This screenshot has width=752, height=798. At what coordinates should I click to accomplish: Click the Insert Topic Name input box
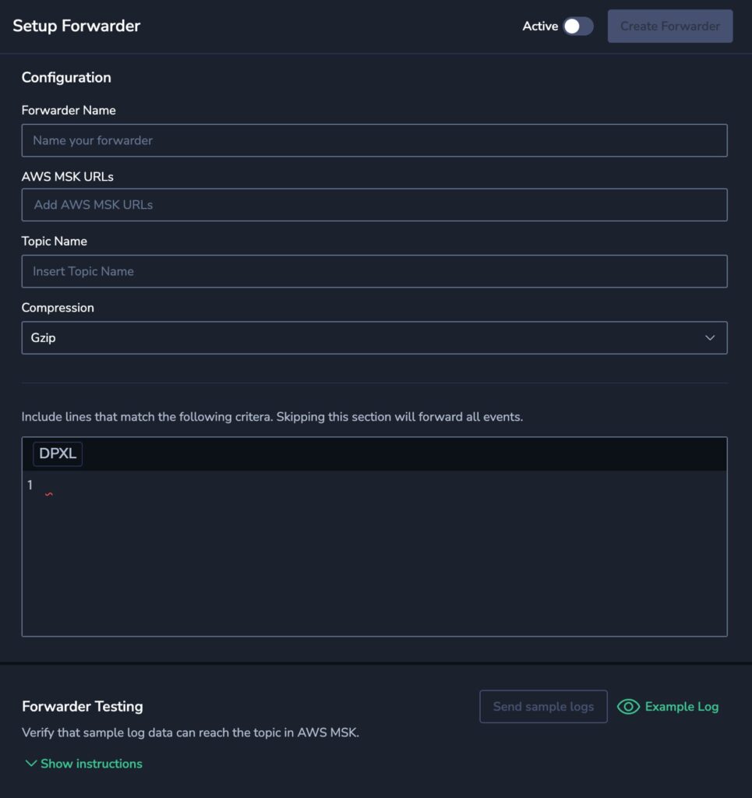pos(375,271)
